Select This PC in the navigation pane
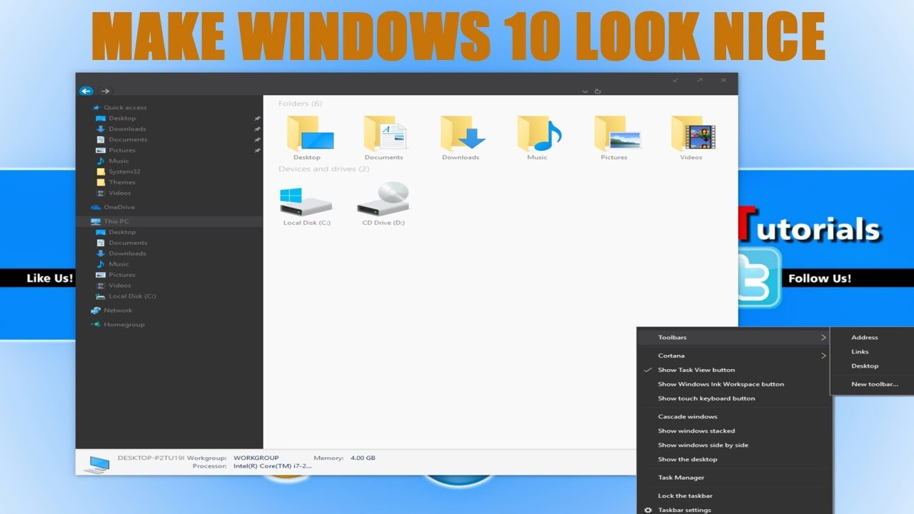The height and width of the screenshot is (514, 914). point(116,221)
